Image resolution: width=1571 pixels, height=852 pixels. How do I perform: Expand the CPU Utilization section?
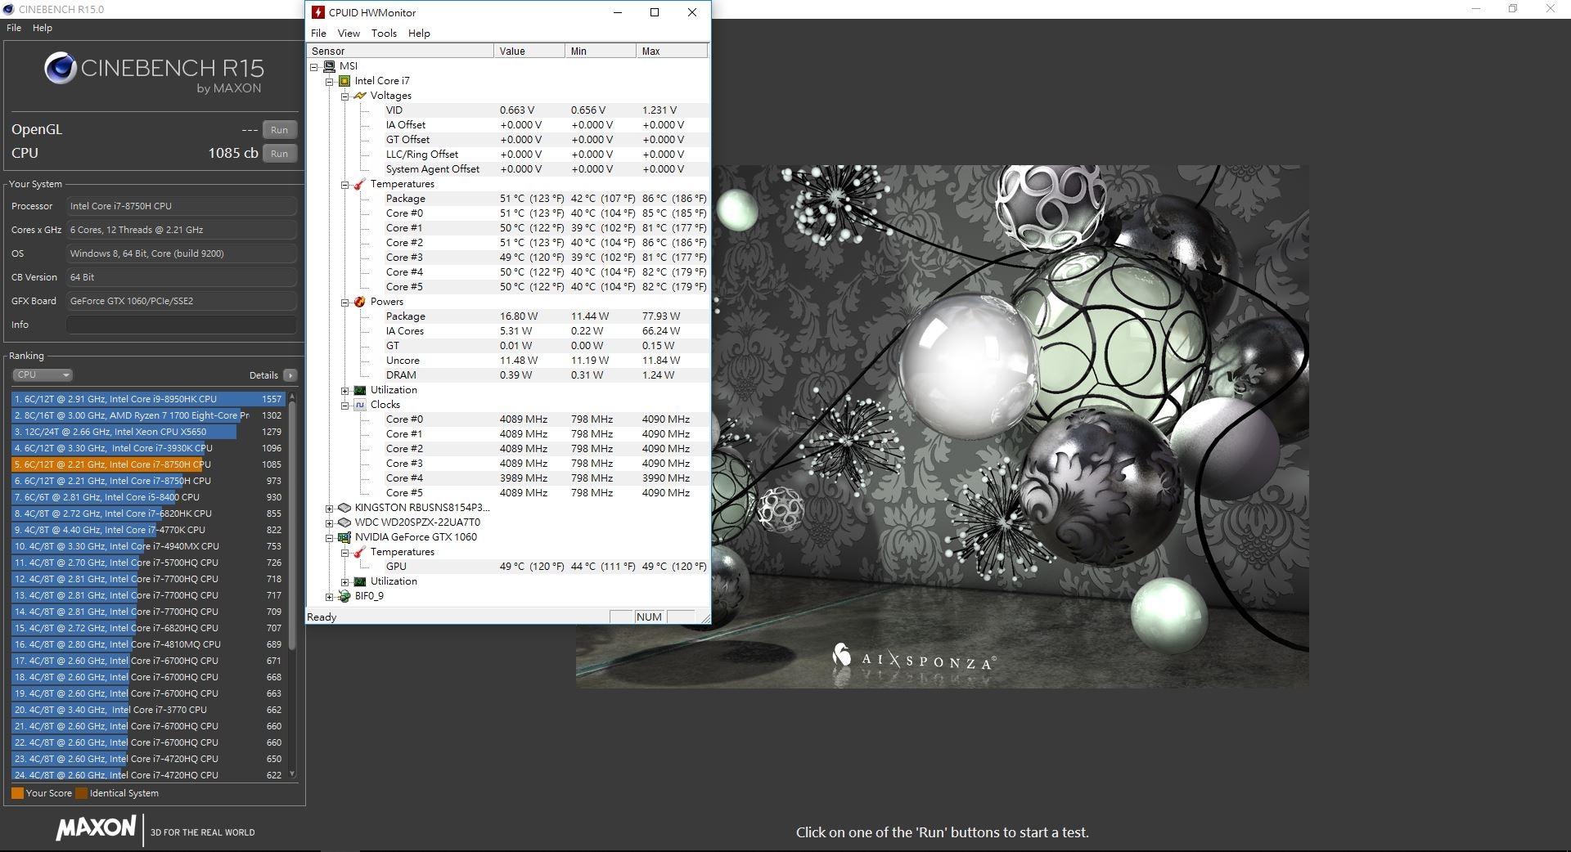pyautogui.click(x=344, y=391)
